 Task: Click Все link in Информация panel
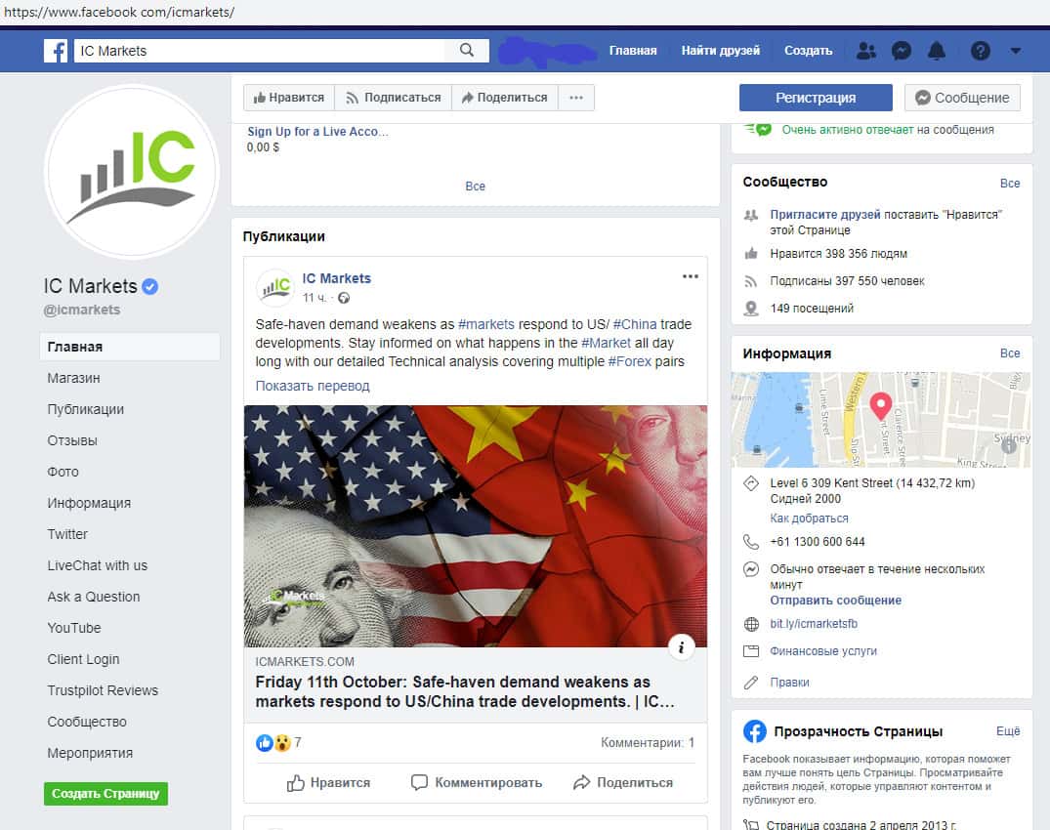coord(1010,353)
